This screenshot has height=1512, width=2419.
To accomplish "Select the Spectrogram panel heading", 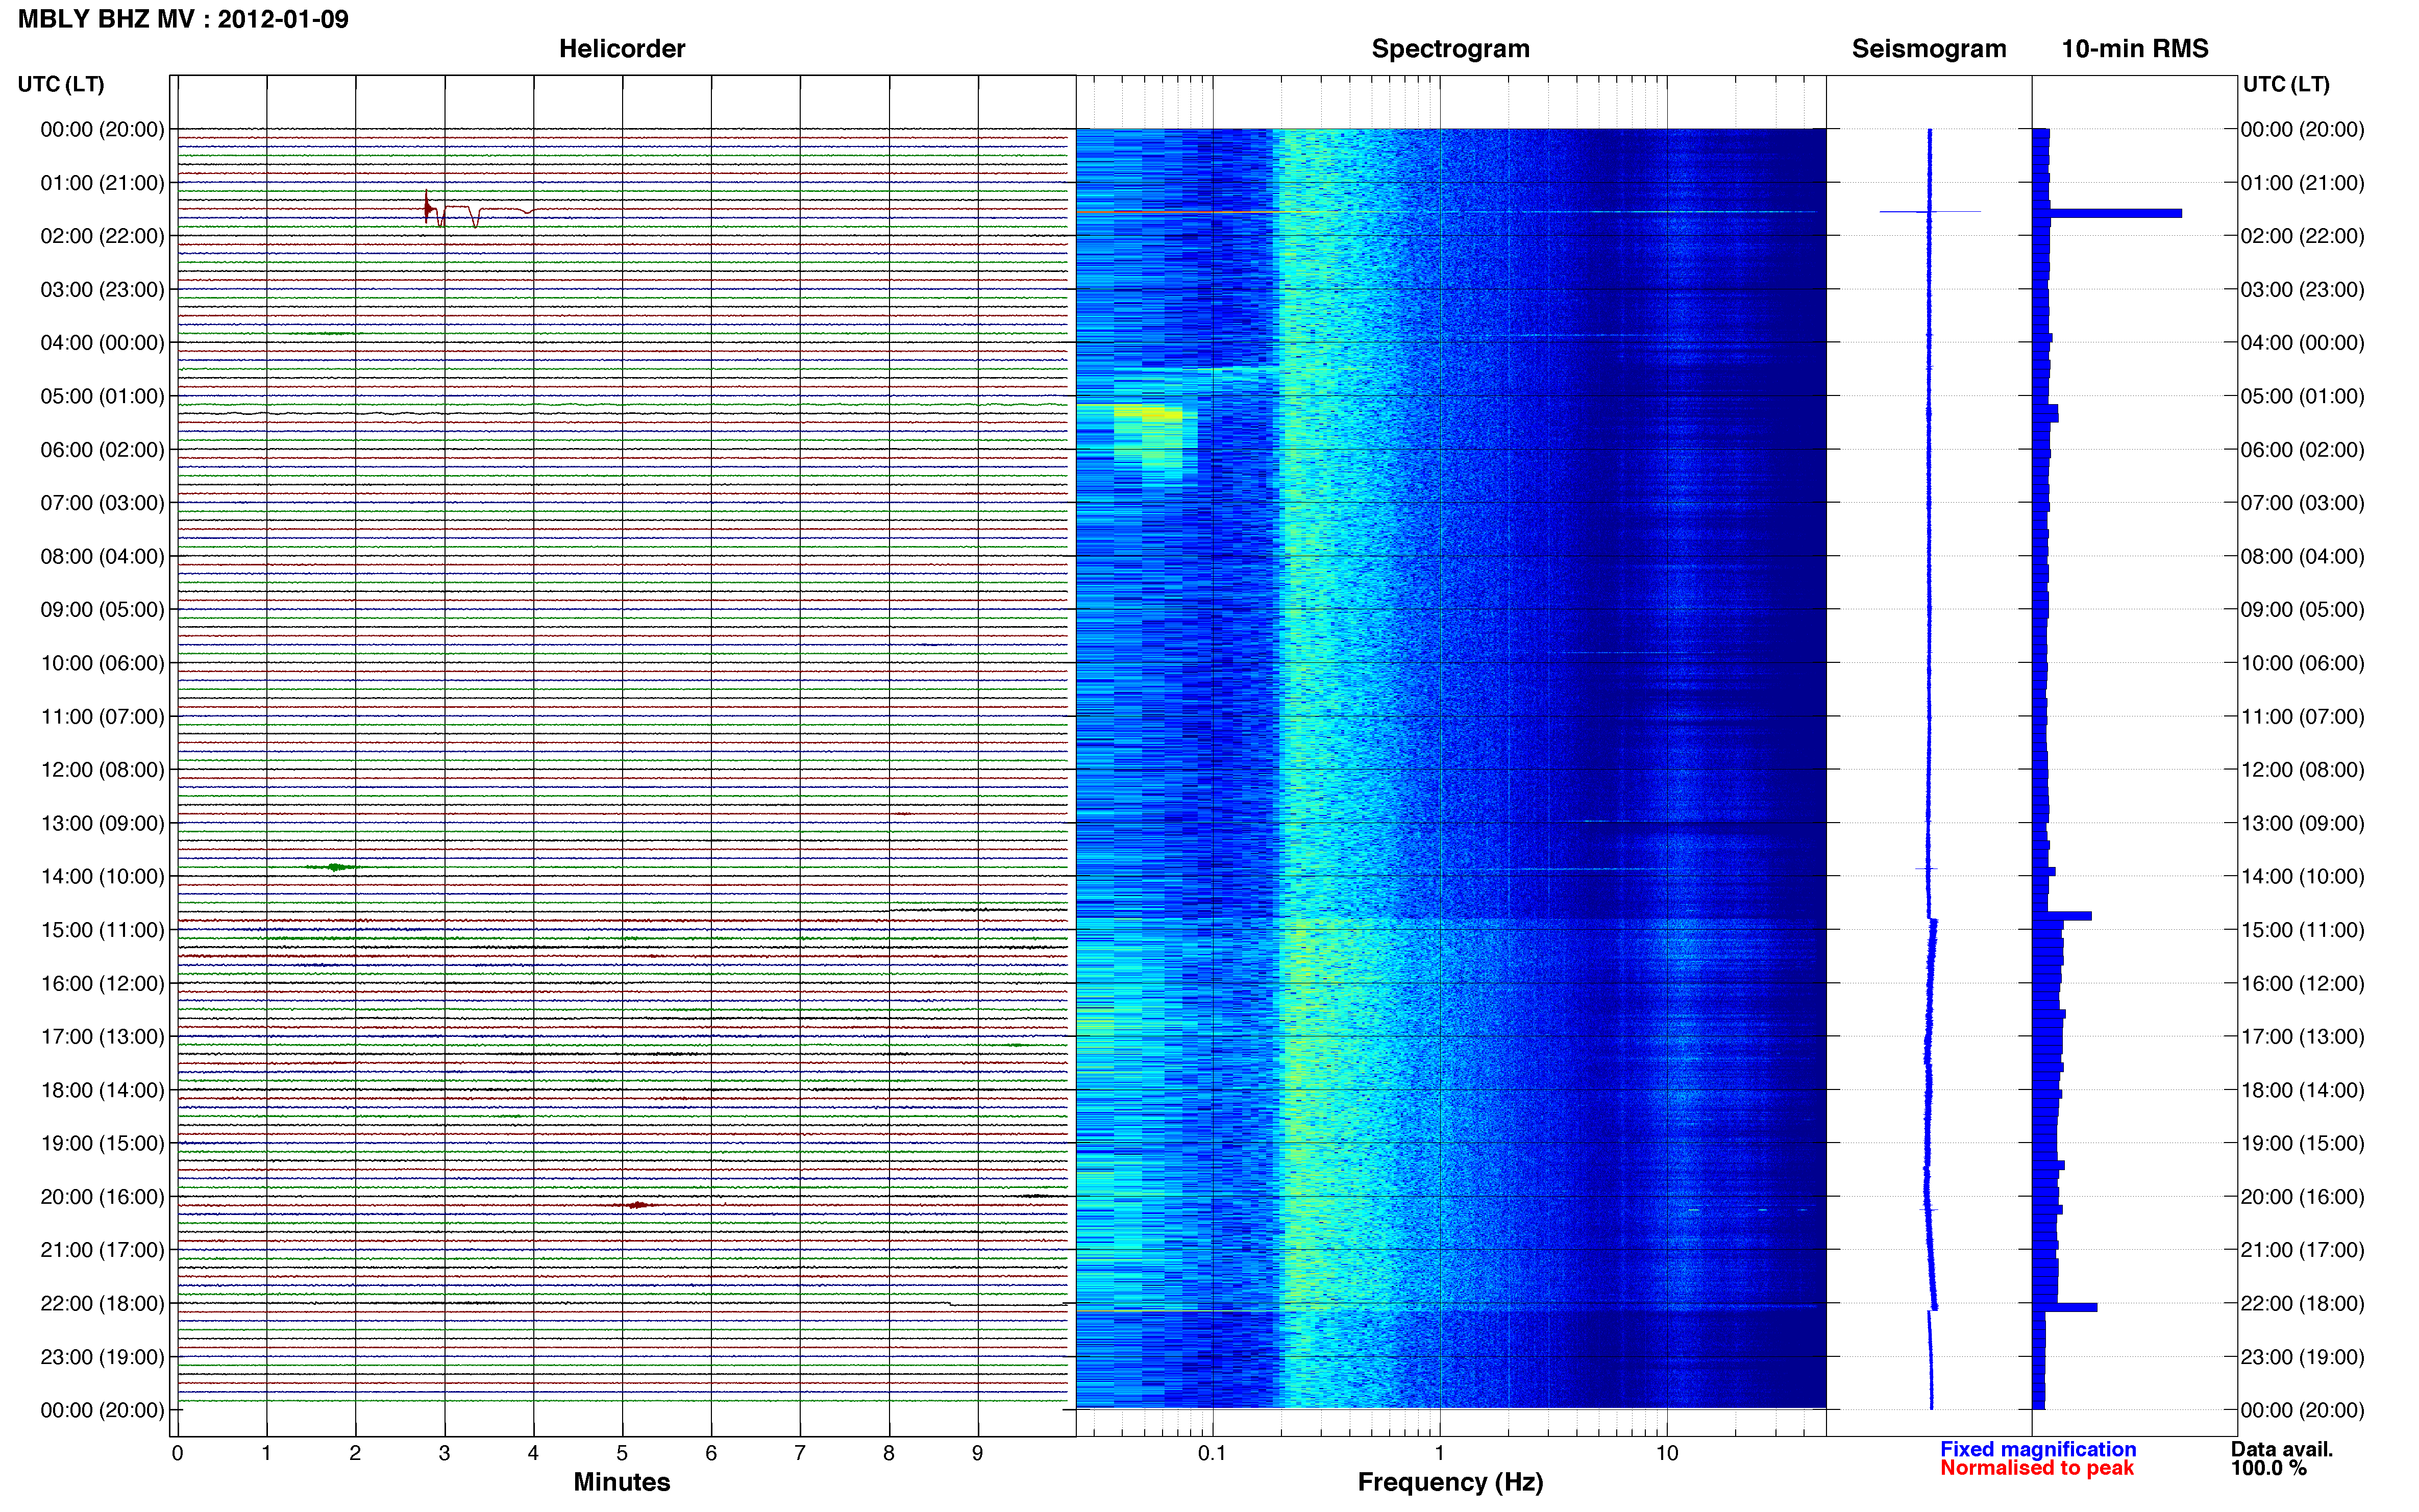I will pyautogui.click(x=1450, y=49).
